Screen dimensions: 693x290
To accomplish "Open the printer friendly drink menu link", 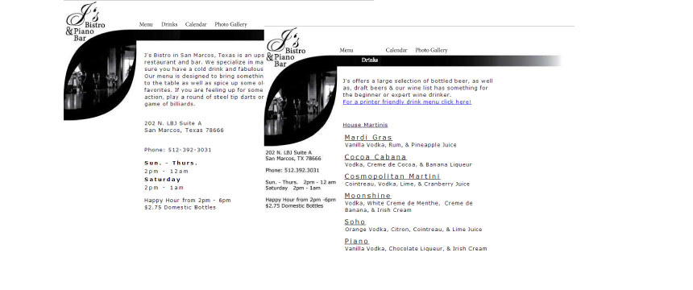I will (407, 101).
